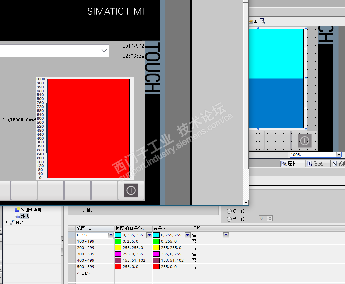The height and width of the screenshot is (284, 345).
Task: Click the scroll down arrow of simulation window
Action: 246,203
